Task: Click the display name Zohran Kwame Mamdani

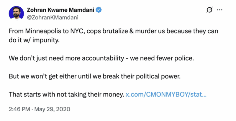Action: 61,10
